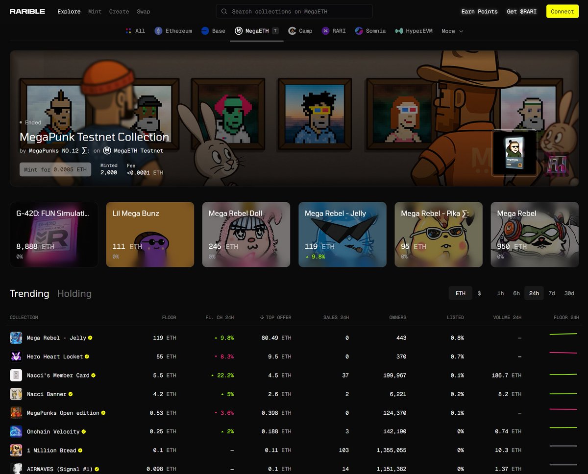Viewport: 588px width, 474px height.
Task: Sort by the Sales 24H column header
Action: 336,318
